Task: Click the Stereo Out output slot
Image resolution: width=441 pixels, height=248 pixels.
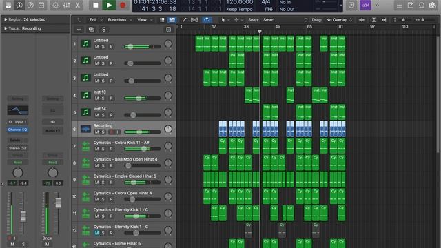Action: (x=17, y=148)
